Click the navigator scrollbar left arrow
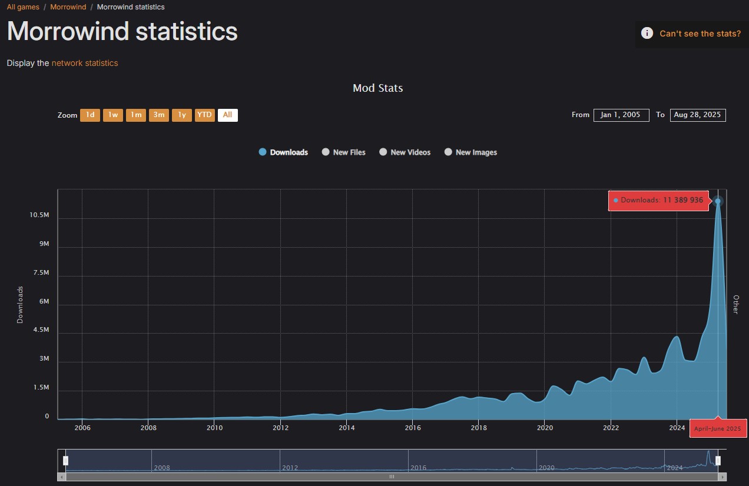Screen dimensions: 749x486 pos(62,477)
